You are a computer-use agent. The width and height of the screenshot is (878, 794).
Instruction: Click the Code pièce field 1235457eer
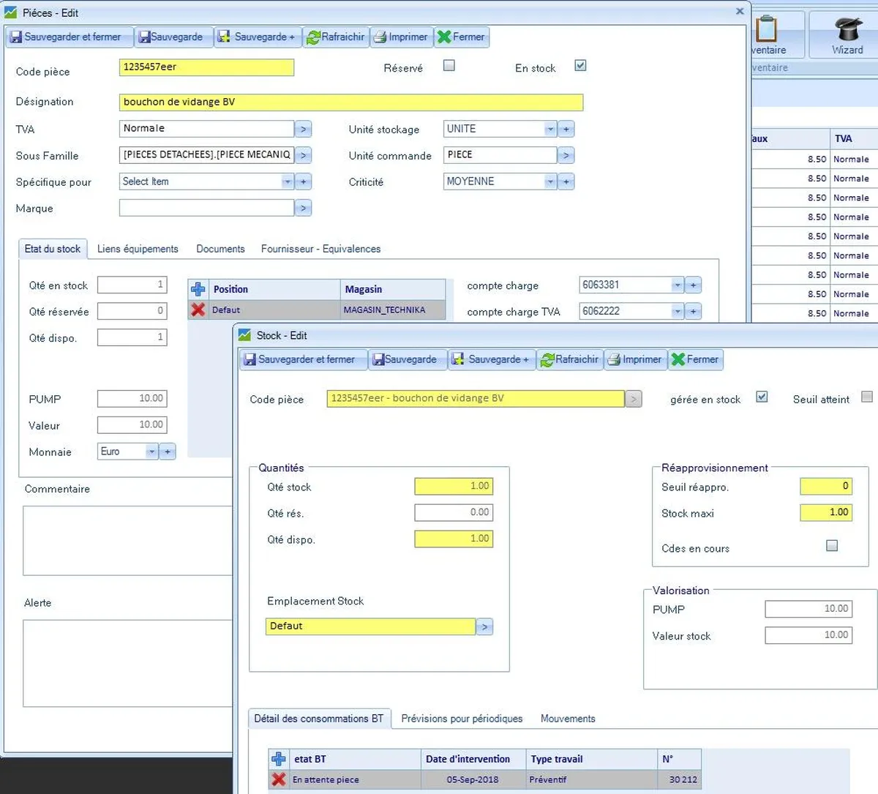tap(206, 67)
